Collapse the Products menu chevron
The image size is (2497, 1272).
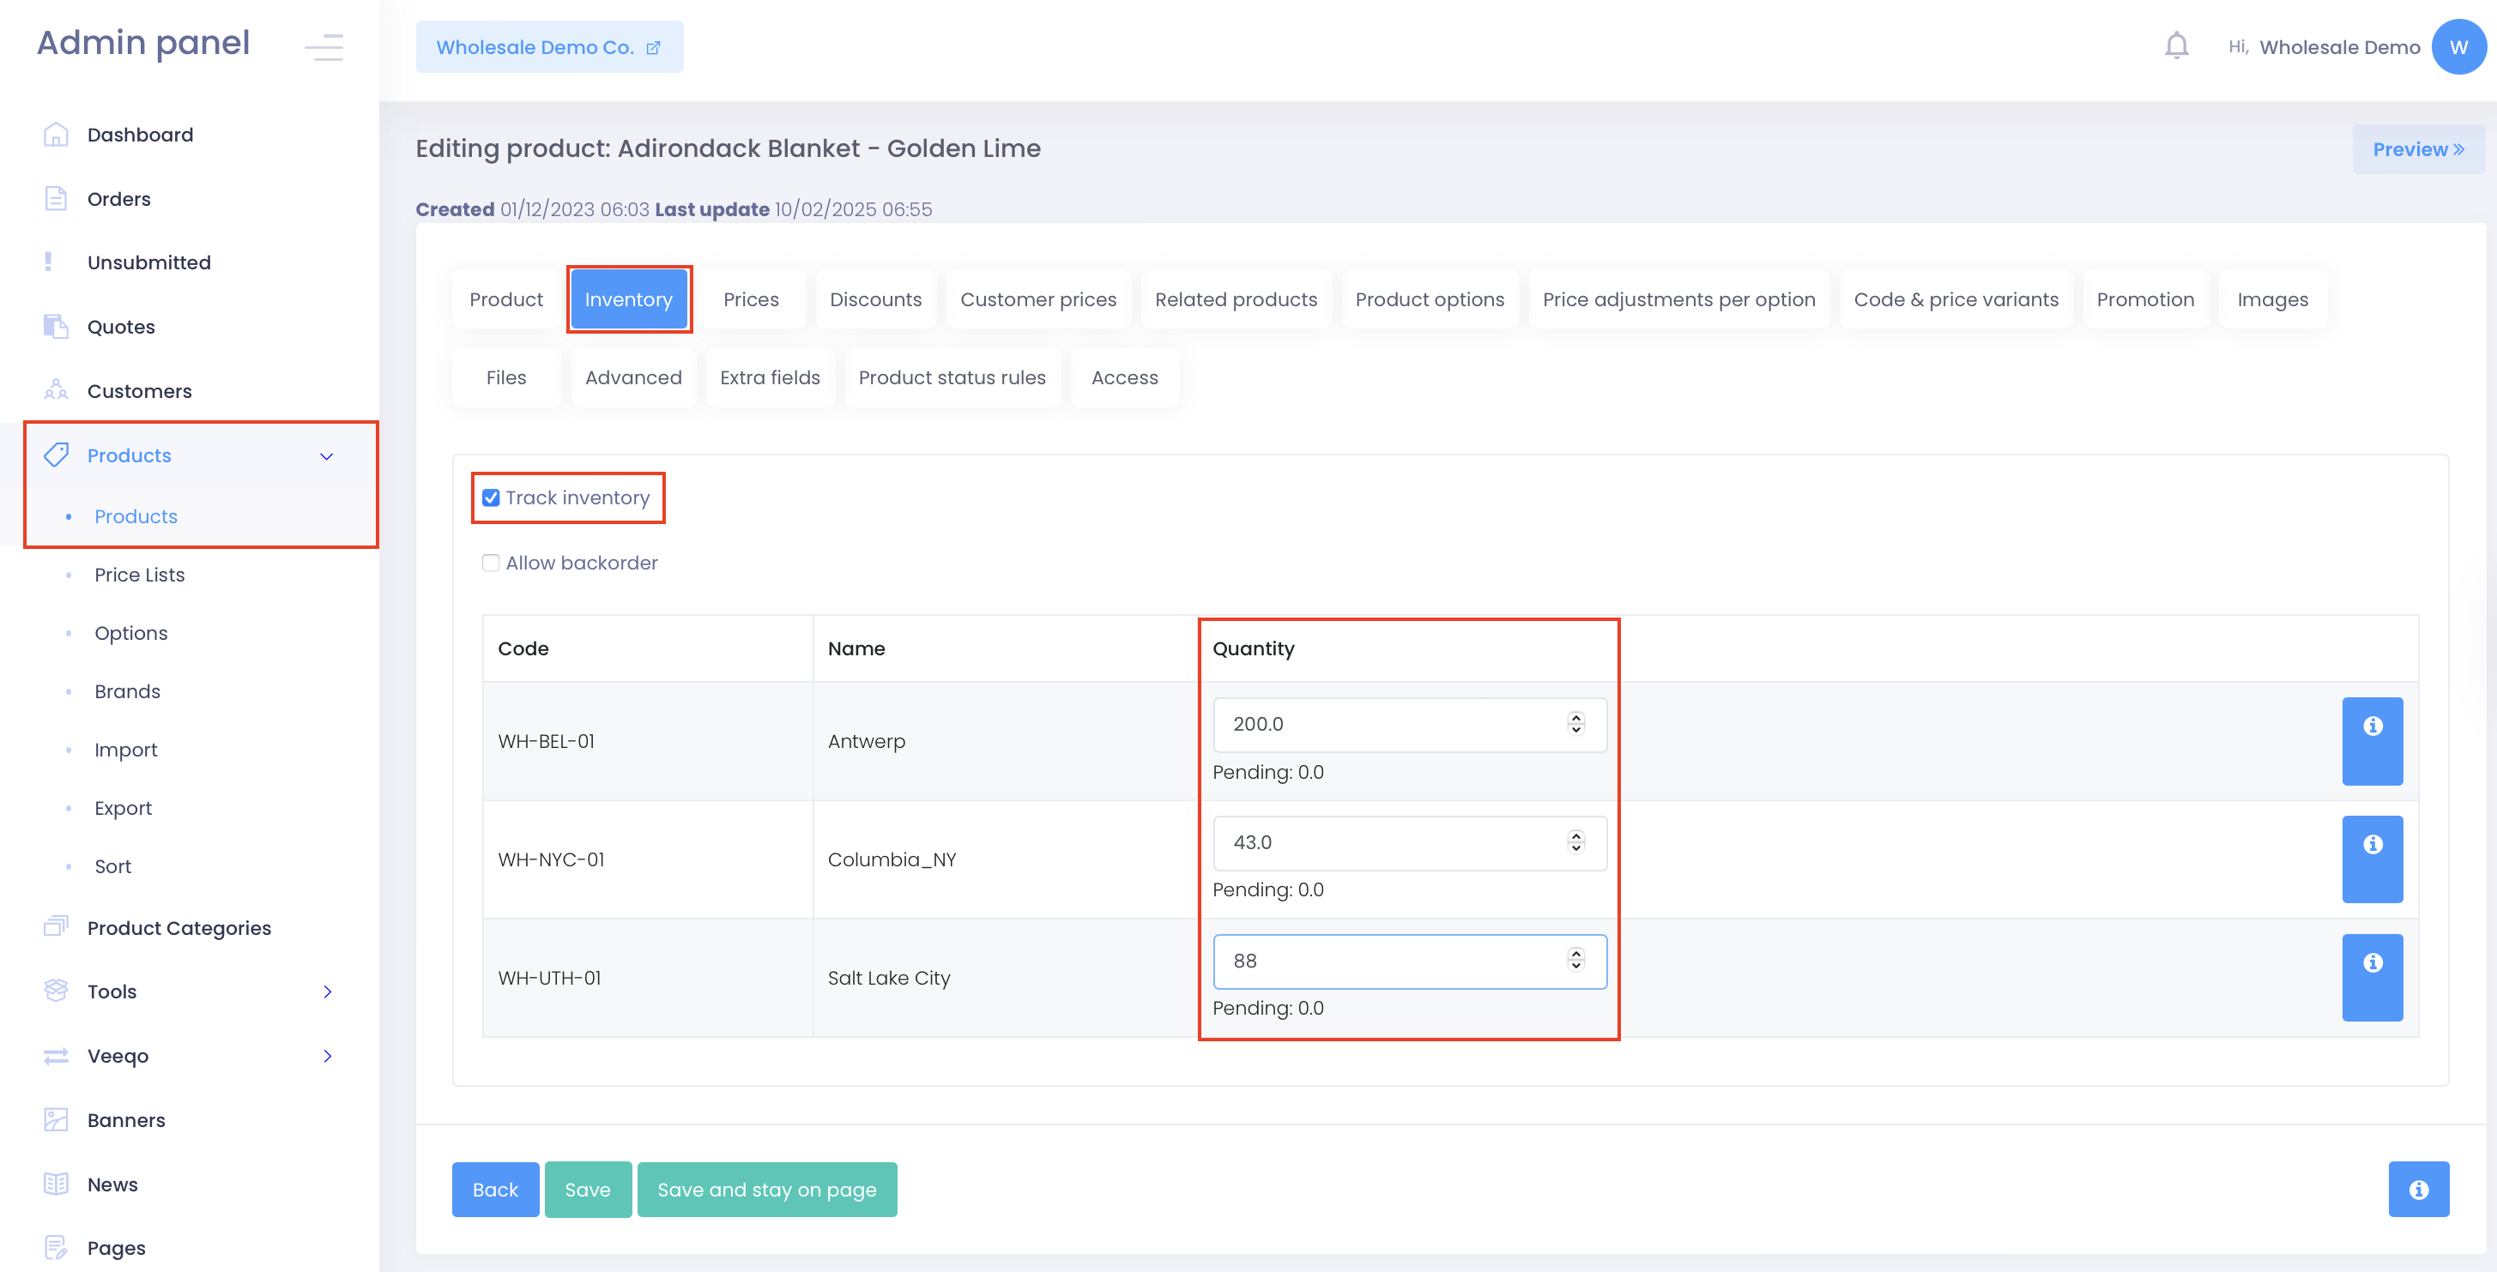[327, 455]
